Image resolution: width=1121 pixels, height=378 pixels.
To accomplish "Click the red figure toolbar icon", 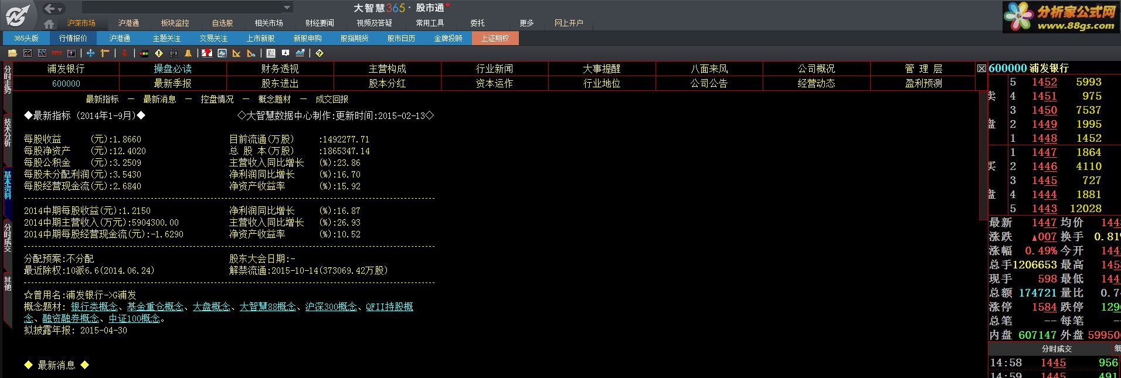I will (124, 53).
